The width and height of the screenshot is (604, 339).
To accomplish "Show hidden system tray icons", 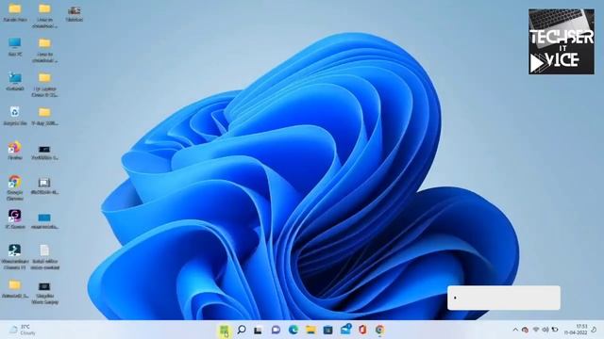I will coord(515,330).
